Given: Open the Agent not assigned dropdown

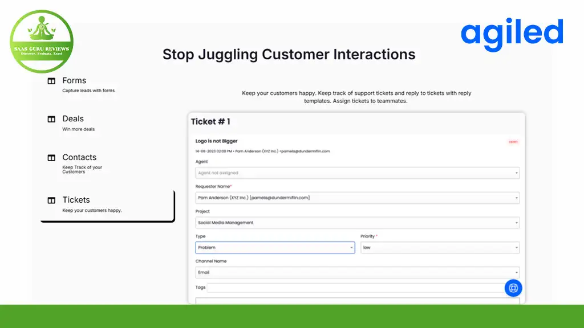Looking at the screenshot, I should coord(357,173).
